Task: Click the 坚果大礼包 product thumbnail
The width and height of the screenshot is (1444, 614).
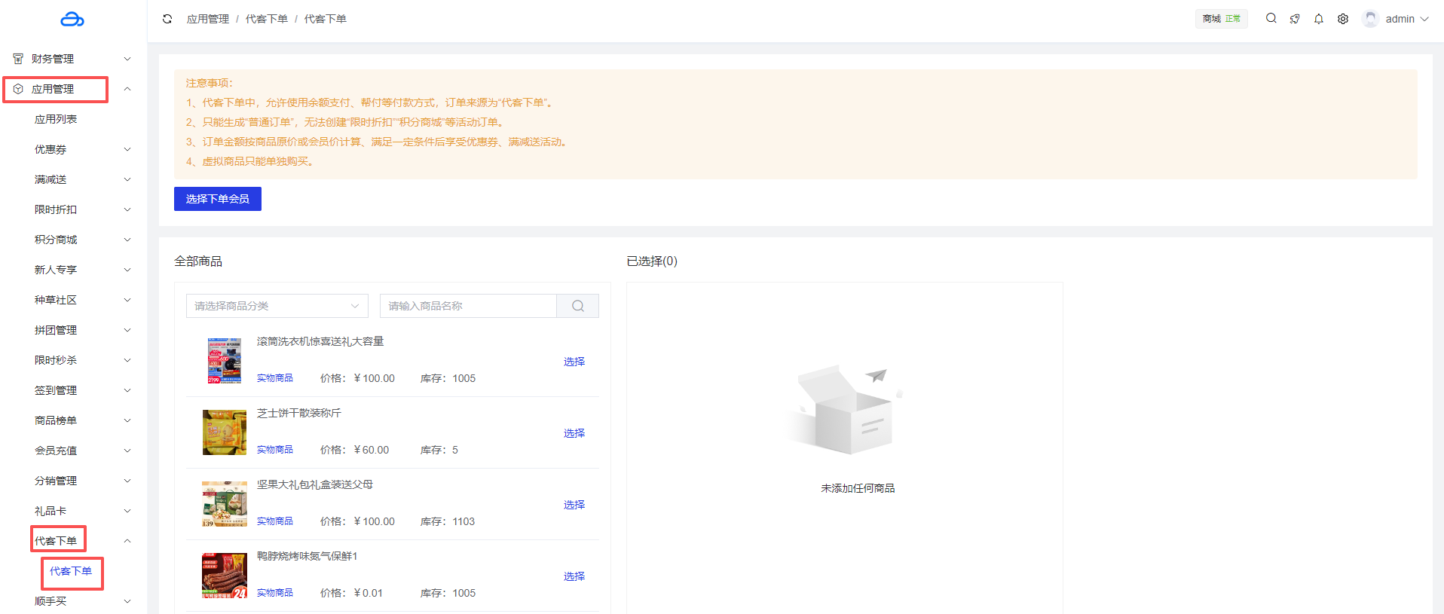Action: coord(225,504)
